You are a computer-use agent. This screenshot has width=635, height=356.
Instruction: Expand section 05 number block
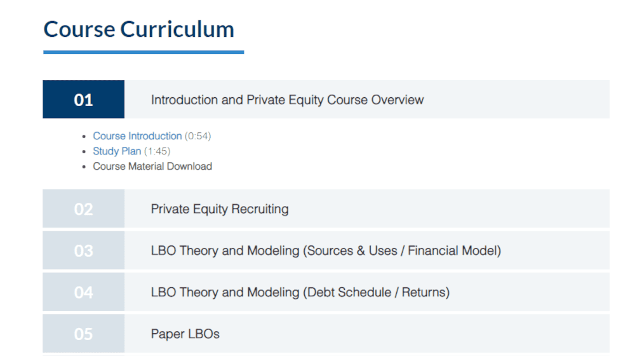[x=83, y=333]
